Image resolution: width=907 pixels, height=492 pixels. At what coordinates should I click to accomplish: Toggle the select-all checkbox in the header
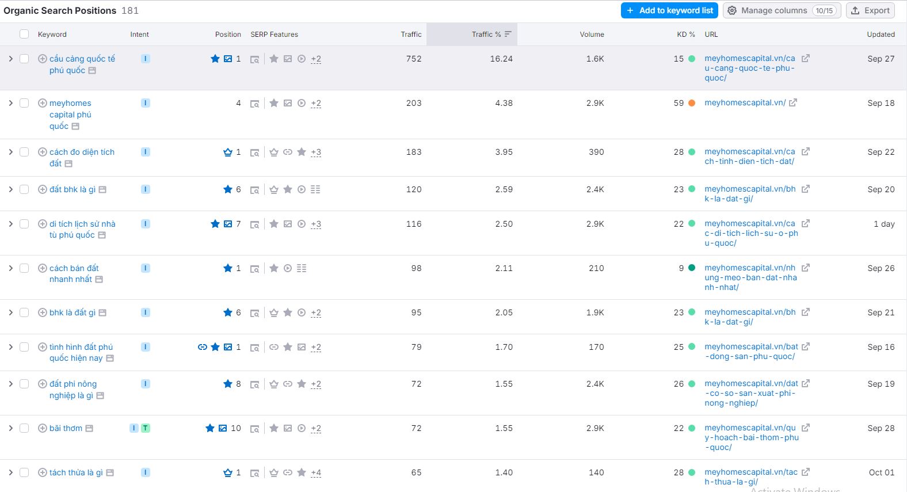click(x=24, y=34)
